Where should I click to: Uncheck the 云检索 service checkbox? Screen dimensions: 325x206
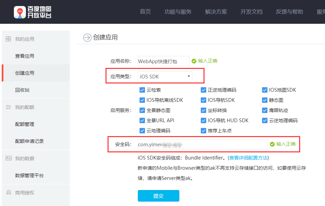pos(142,90)
